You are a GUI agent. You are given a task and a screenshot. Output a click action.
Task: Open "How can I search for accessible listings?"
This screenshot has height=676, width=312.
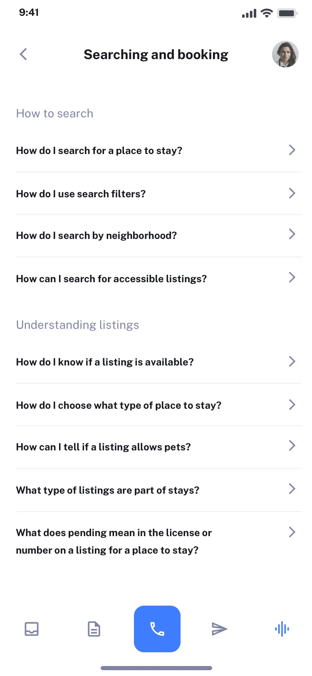click(111, 279)
